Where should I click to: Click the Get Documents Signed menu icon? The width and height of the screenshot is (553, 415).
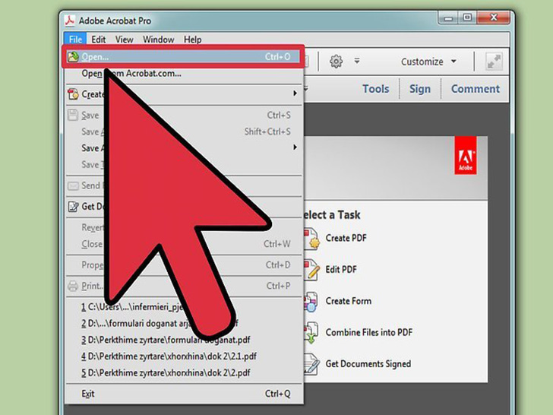click(73, 207)
